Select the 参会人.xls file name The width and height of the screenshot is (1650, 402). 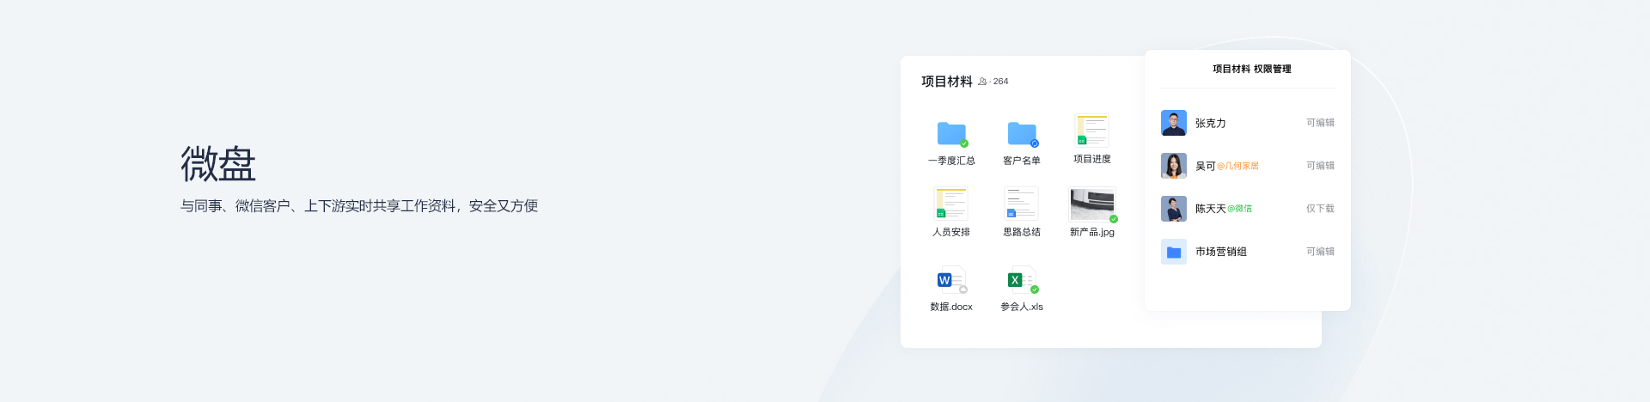pyautogui.click(x=1022, y=307)
